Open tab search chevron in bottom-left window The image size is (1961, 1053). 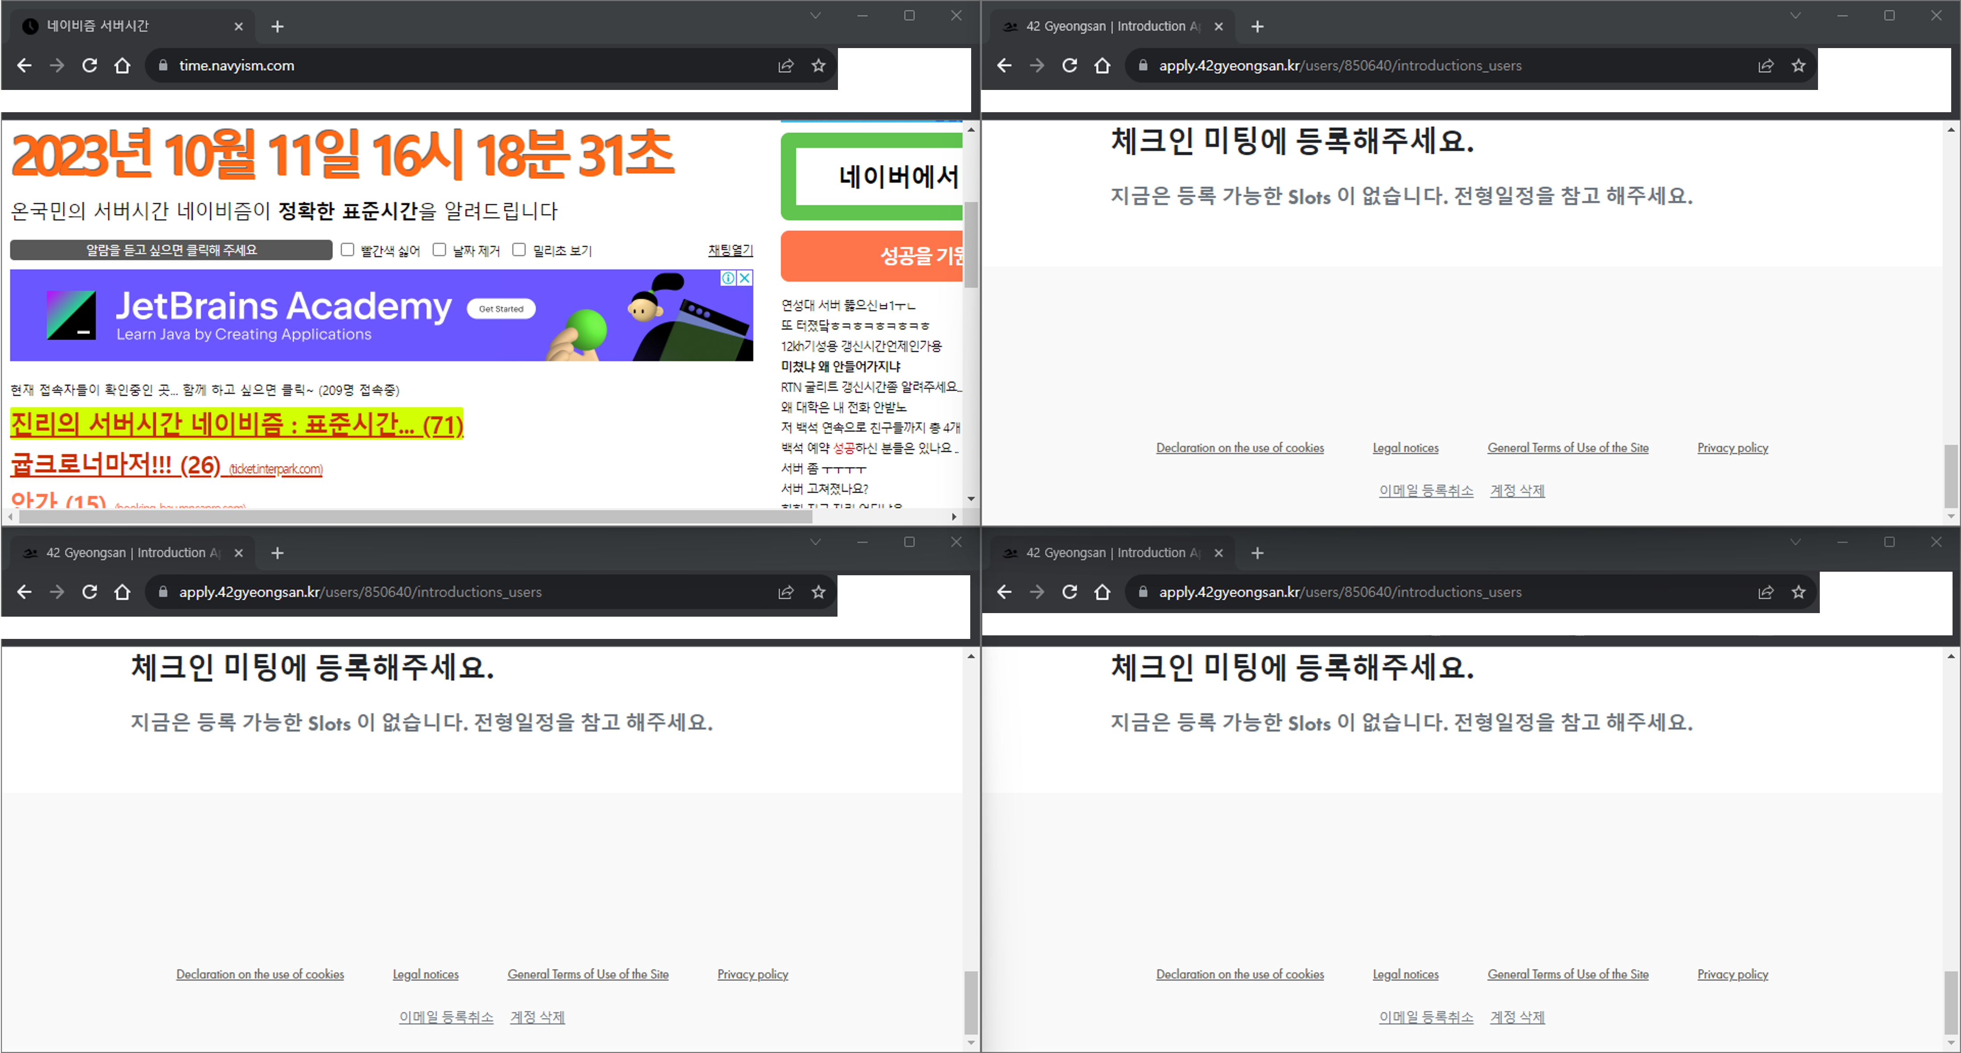pos(815,542)
